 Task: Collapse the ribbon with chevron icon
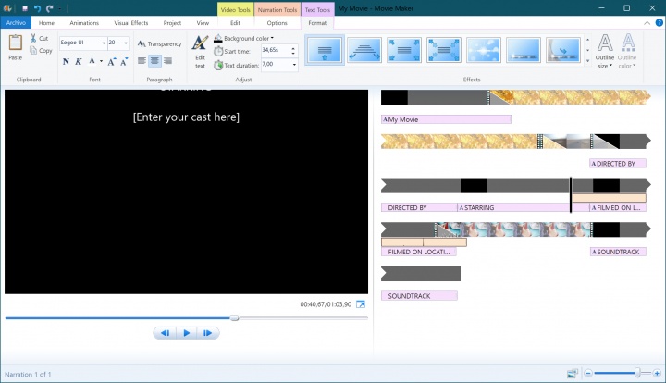coord(647,23)
